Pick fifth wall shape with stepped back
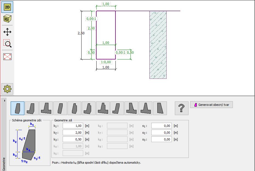Screen dimensions: 255x171 (74, 108)
